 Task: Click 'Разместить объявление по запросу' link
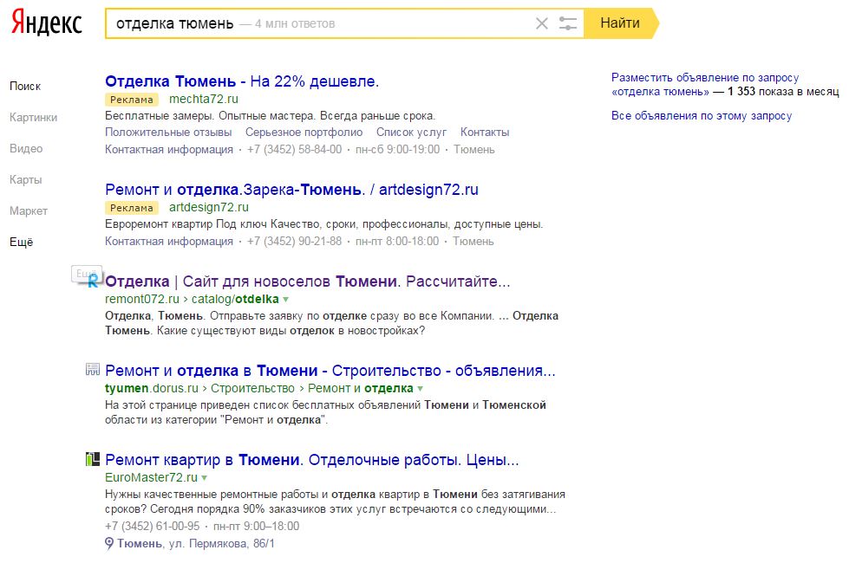(705, 77)
